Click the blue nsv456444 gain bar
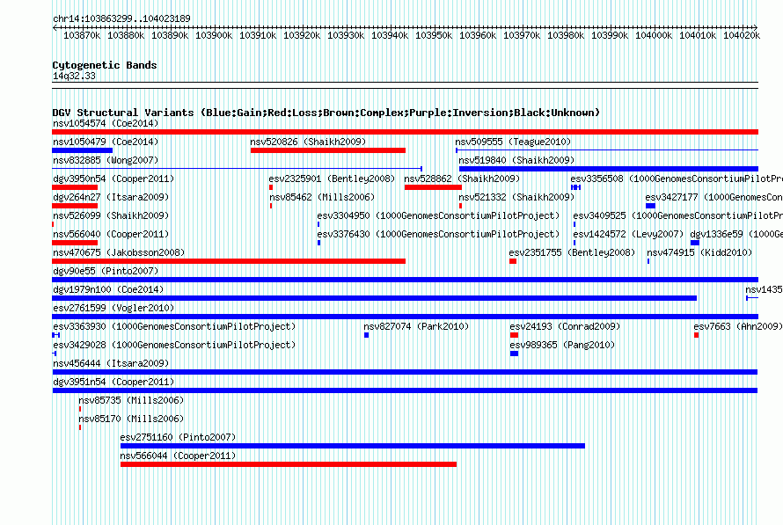783x525 pixels. 405,372
